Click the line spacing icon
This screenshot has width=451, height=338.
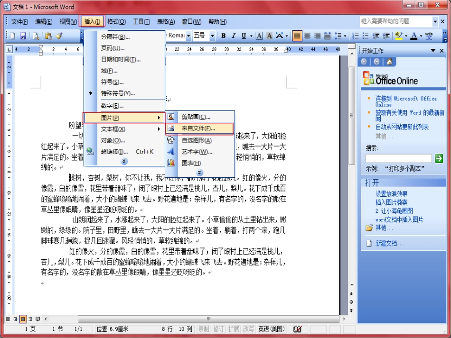(338, 36)
